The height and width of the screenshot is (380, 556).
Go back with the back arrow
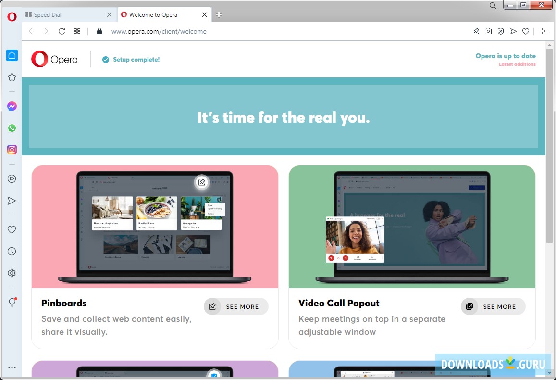pos(31,31)
